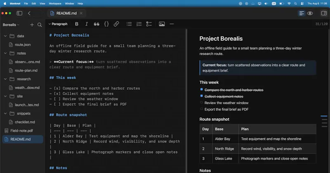Open Field-note.pdf file
Image resolution: width=330 pixels, height=173 pixels.
click(23, 131)
